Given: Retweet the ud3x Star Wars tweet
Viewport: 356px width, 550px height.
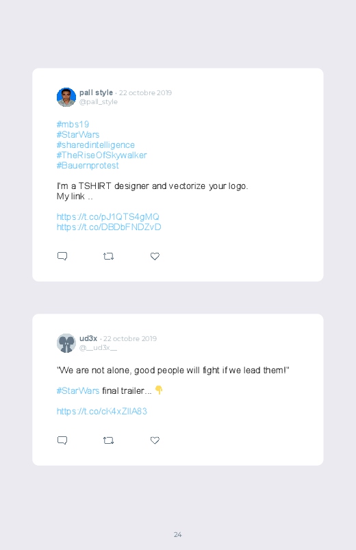Looking at the screenshot, I should (108, 440).
